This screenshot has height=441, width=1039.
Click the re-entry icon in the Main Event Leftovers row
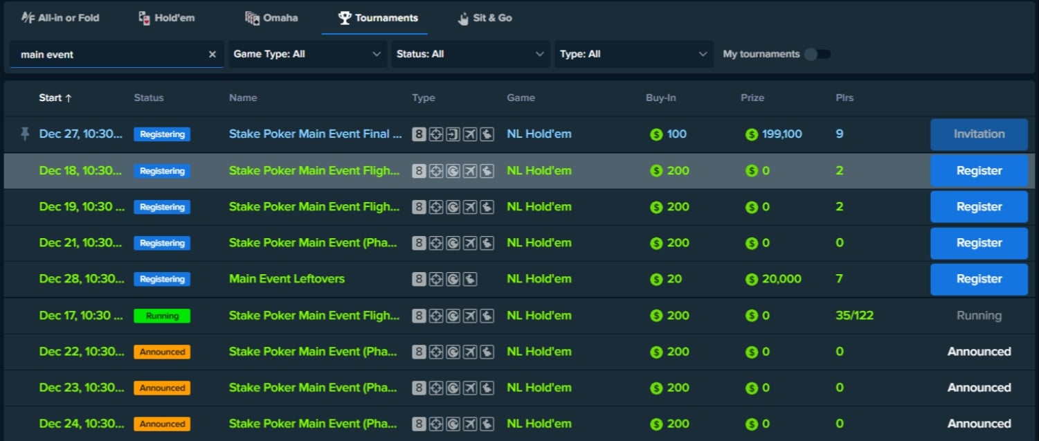point(453,279)
